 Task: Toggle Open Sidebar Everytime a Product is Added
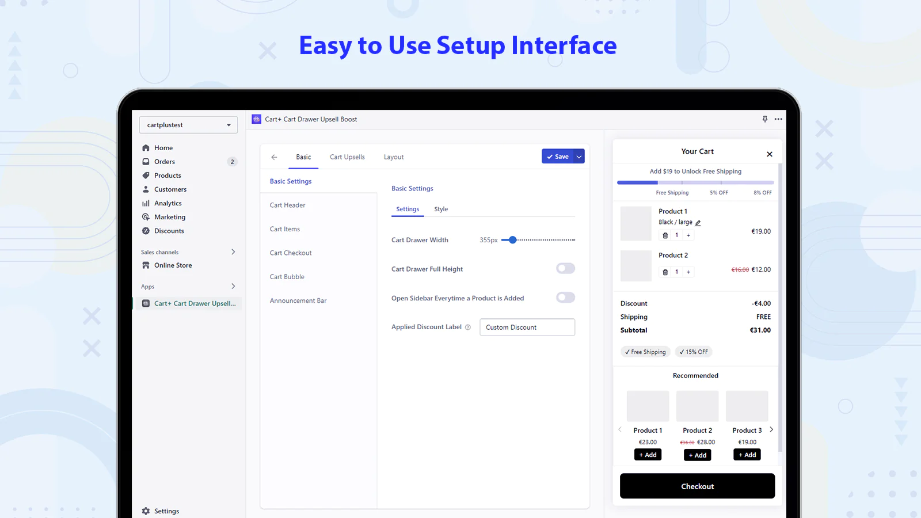565,298
